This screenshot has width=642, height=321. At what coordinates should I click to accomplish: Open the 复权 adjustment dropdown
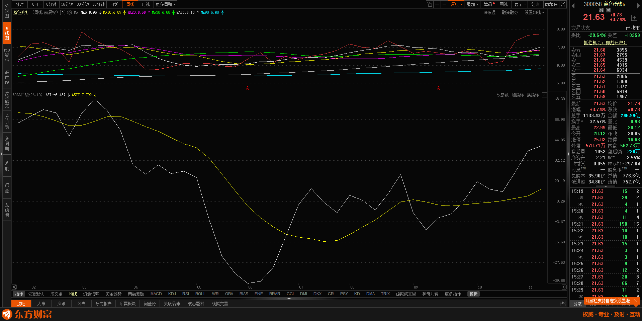click(456, 4)
